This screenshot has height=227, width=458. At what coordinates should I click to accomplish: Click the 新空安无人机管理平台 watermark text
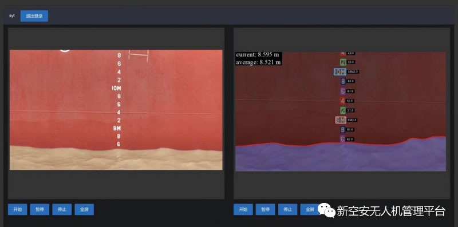391,211
